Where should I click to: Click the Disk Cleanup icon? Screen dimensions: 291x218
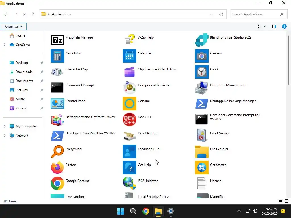(129, 136)
